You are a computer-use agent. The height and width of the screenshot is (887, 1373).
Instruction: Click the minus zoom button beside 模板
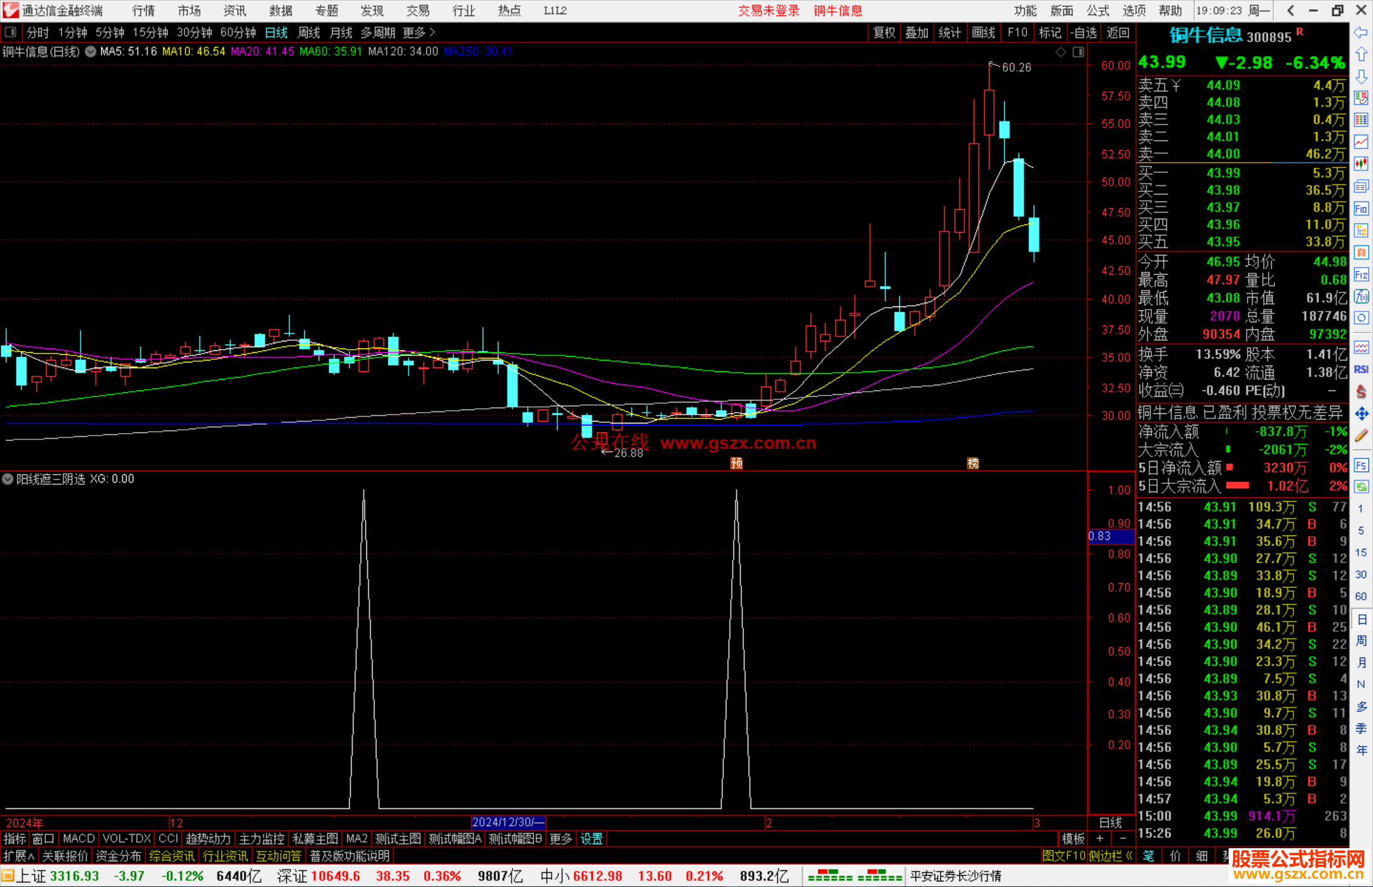[1123, 839]
